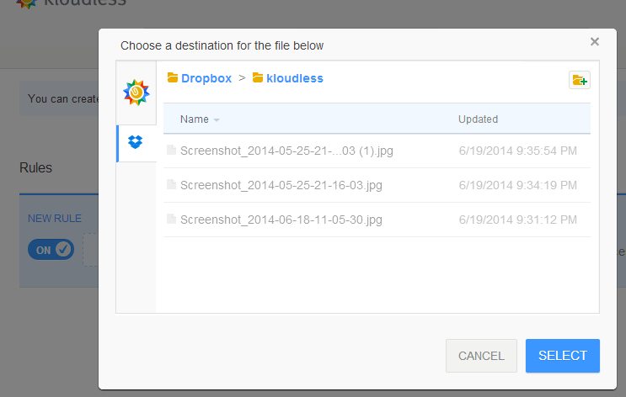Screen dimensions: 626x397
Task: Click the 6/19/2014 9:34:19 PM date cell
Action: click(x=518, y=185)
